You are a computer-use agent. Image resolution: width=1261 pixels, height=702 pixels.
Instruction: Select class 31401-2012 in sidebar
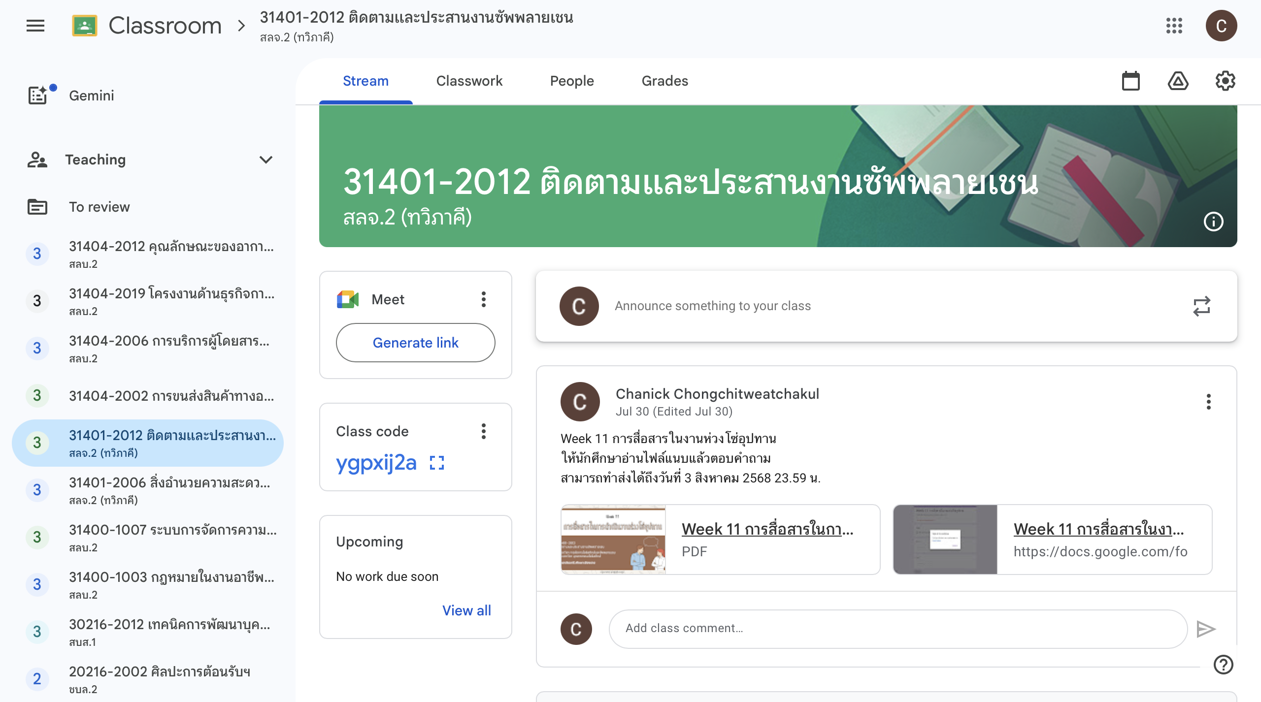click(148, 443)
